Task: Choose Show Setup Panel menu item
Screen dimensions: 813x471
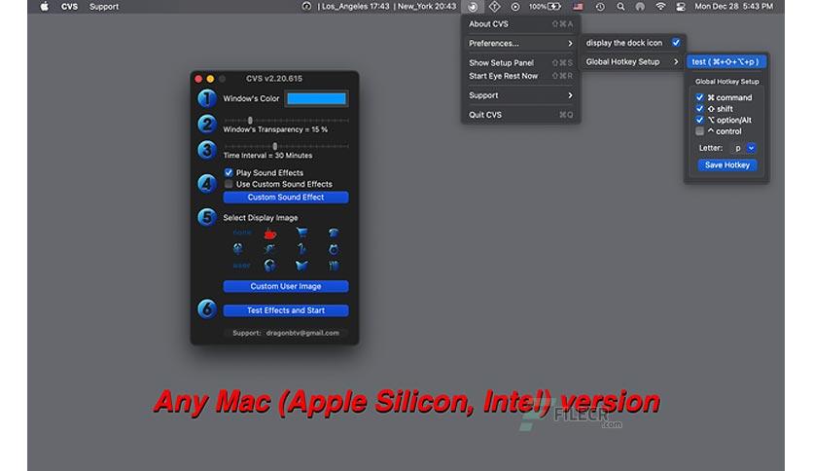Action: [x=520, y=62]
